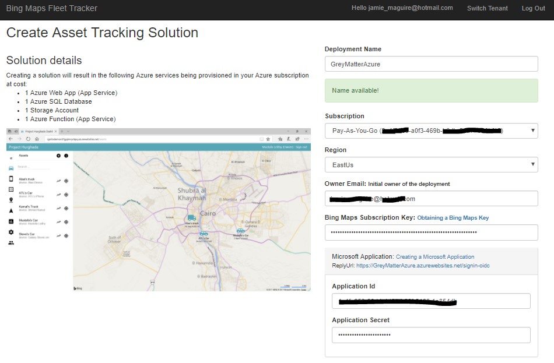This screenshot has width=554, height=363.
Task: Open the Creating a Microsoft Application link
Action: [435, 257]
